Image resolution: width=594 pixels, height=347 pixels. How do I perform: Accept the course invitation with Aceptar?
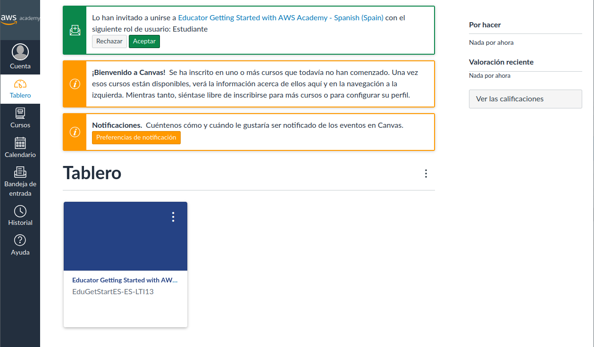pyautogui.click(x=144, y=41)
